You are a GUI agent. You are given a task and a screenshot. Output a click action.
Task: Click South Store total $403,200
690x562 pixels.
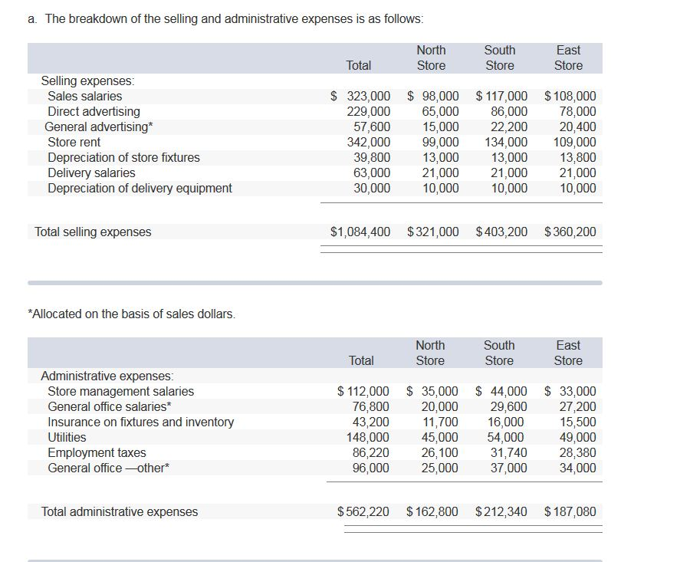(501, 232)
